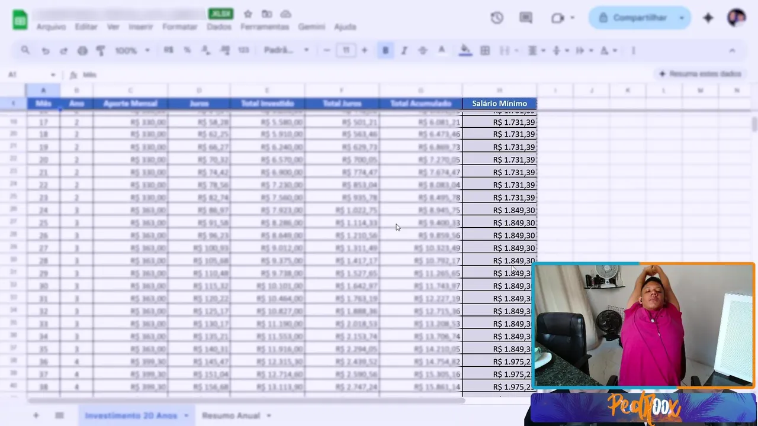Image resolution: width=758 pixels, height=426 pixels.
Task: Open the zoom 100% dropdown
Action: point(132,51)
